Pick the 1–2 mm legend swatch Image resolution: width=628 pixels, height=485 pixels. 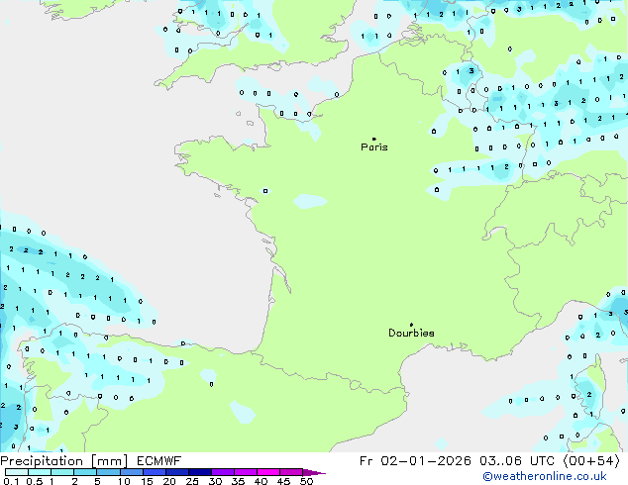coord(62,472)
